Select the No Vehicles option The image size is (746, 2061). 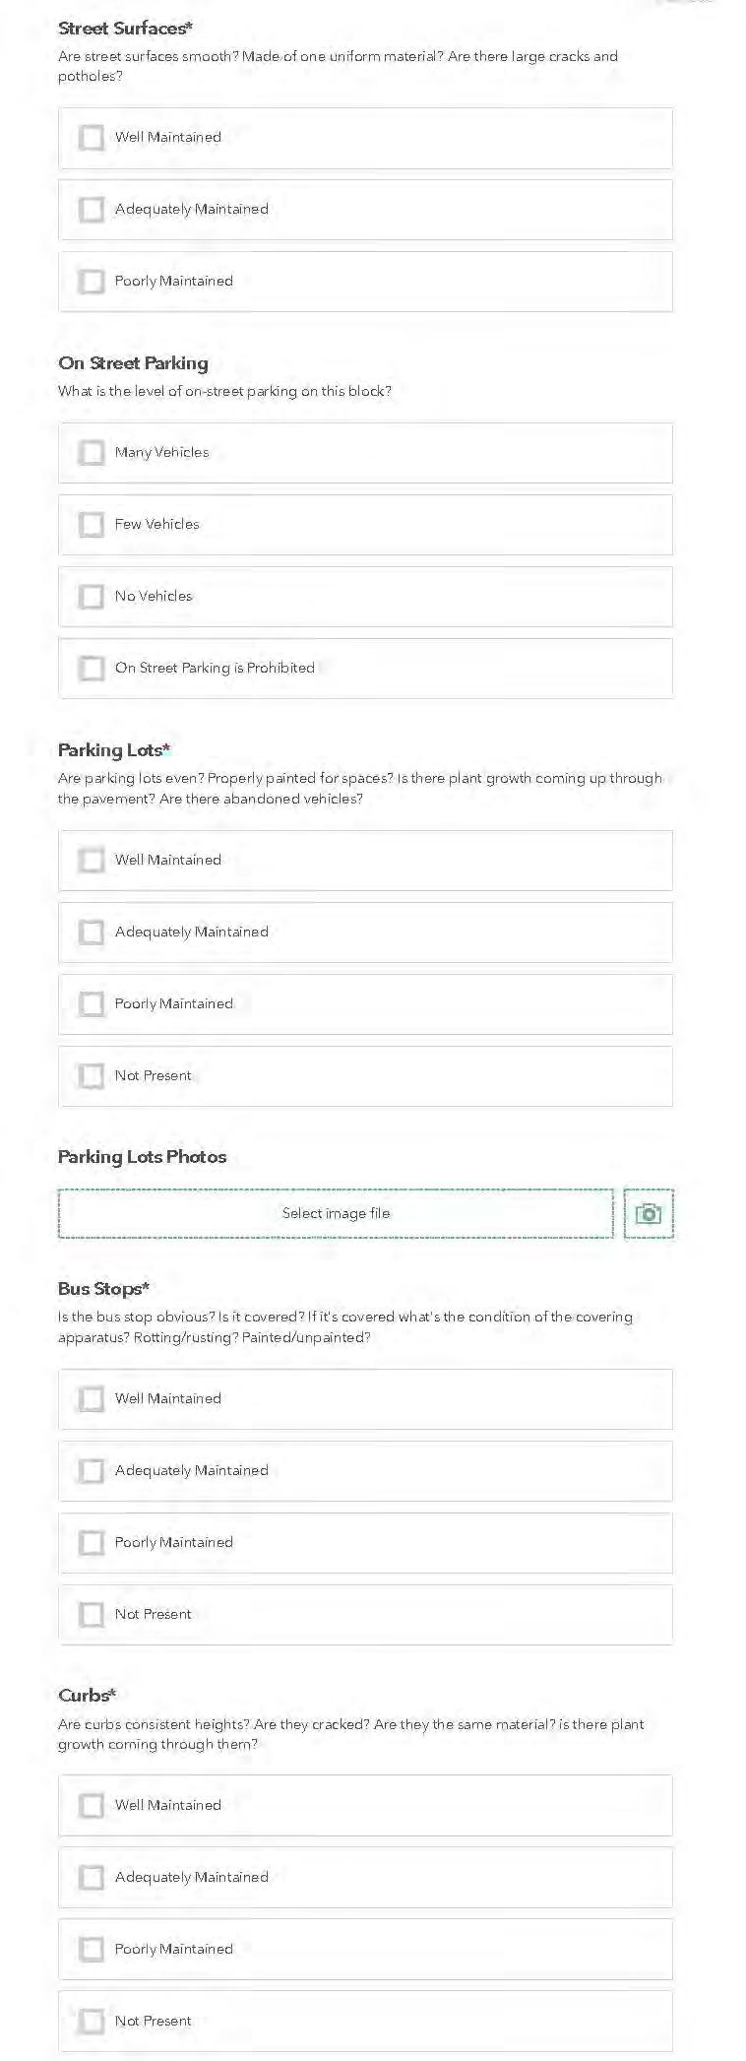(92, 596)
